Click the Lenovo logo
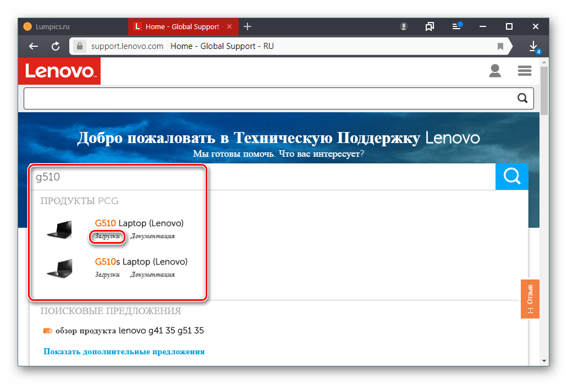The height and width of the screenshot is (384, 567). coord(59,71)
